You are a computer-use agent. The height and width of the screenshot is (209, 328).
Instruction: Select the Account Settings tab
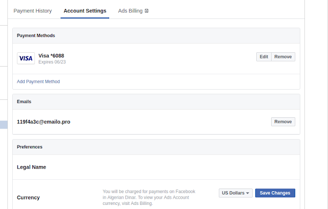point(85,11)
